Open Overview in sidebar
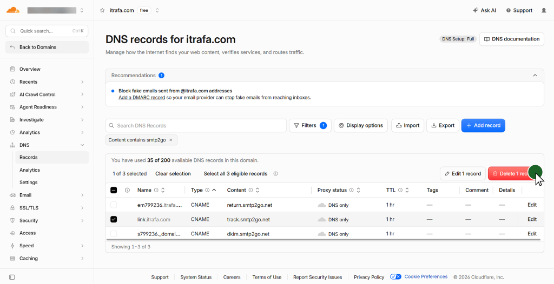 click(30, 69)
